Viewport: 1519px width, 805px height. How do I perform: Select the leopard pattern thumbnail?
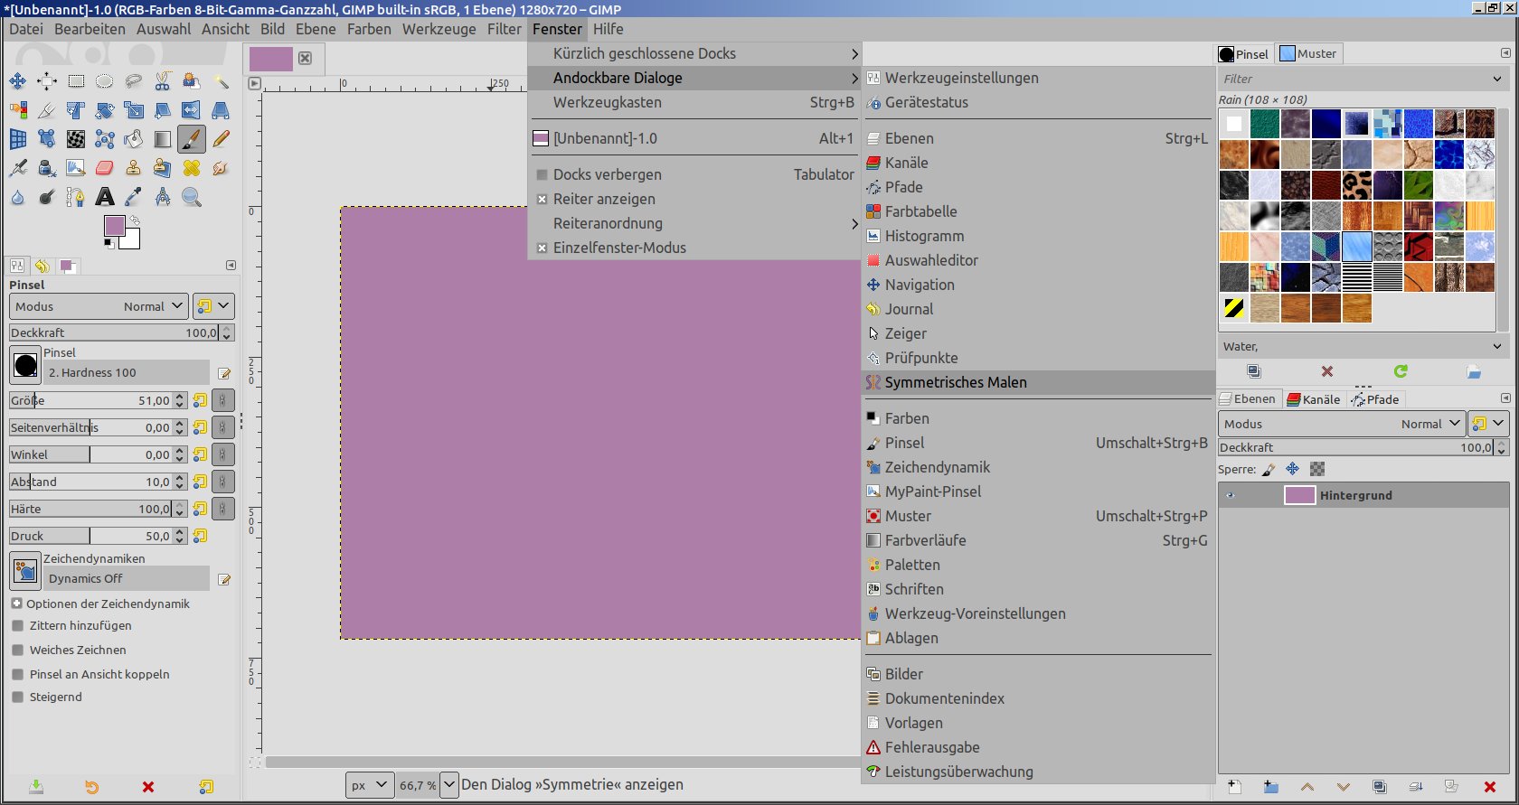tap(1357, 185)
